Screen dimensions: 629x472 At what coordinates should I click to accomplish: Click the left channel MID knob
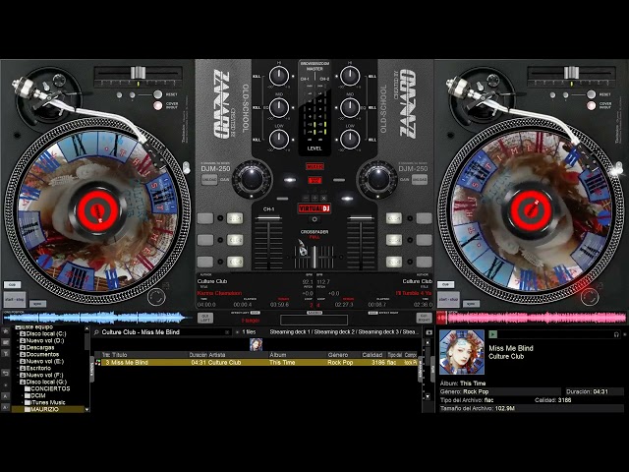click(x=279, y=107)
